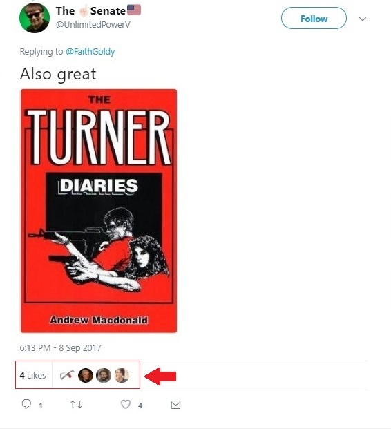Open tweet timestamp 6:13 PM - 8 Sep 2017
This screenshot has height=429, width=391.
61,347
